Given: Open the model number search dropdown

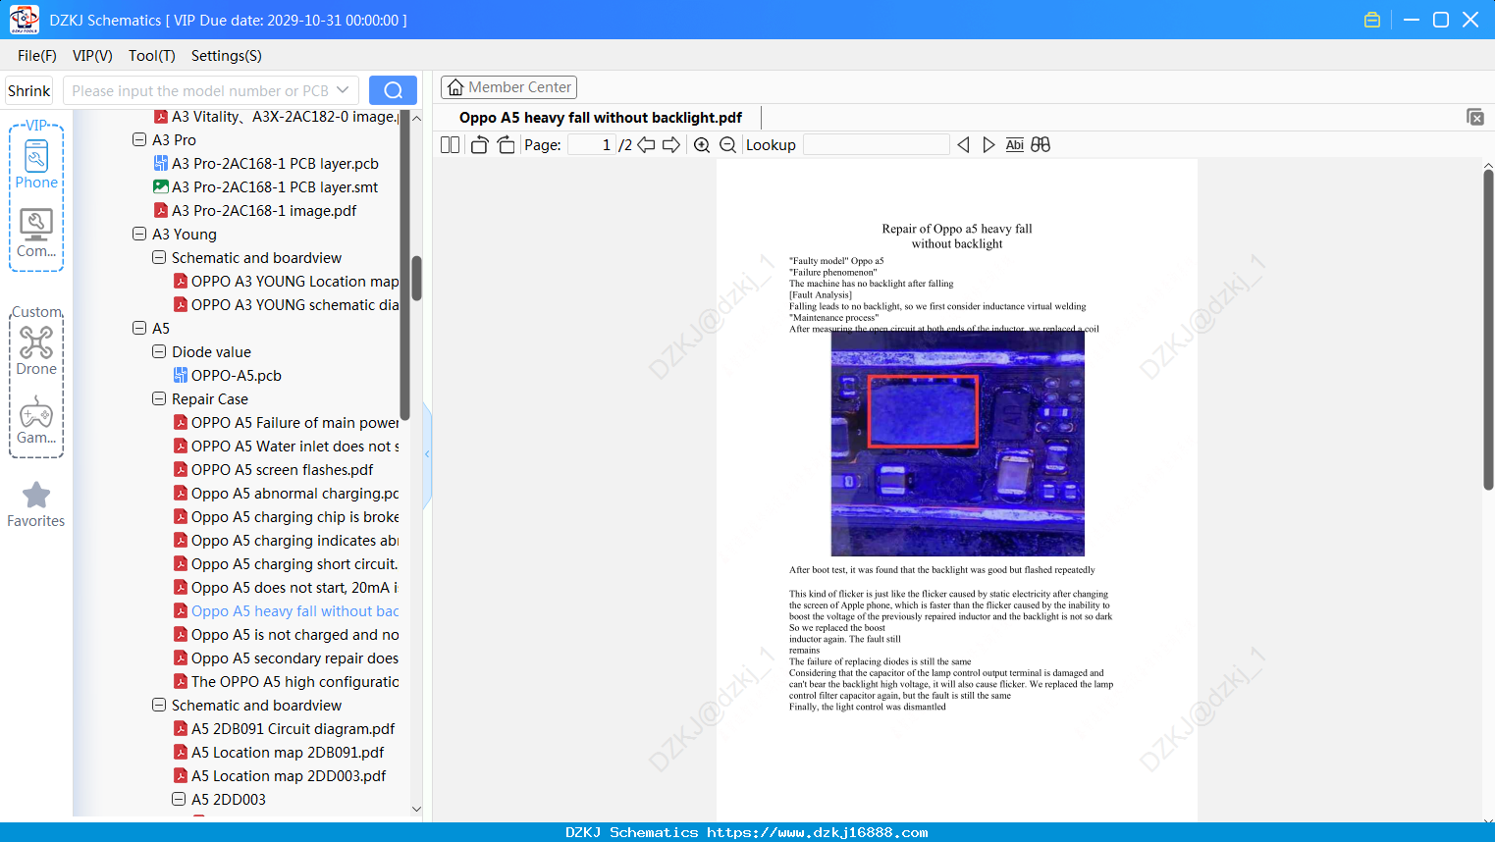Looking at the screenshot, I should [x=343, y=90].
